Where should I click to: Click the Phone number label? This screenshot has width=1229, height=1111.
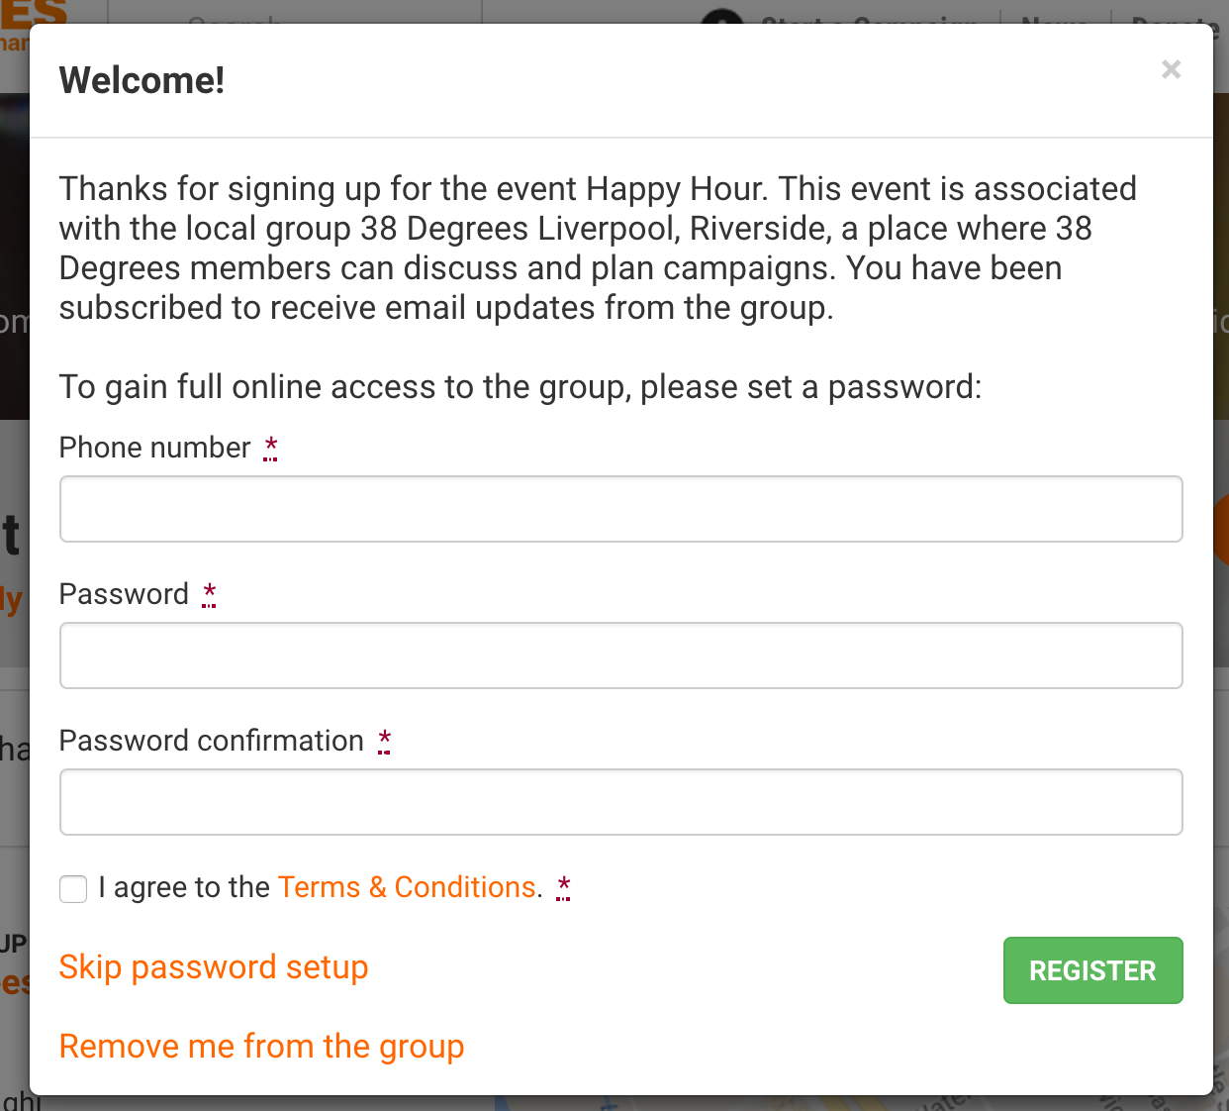(155, 448)
